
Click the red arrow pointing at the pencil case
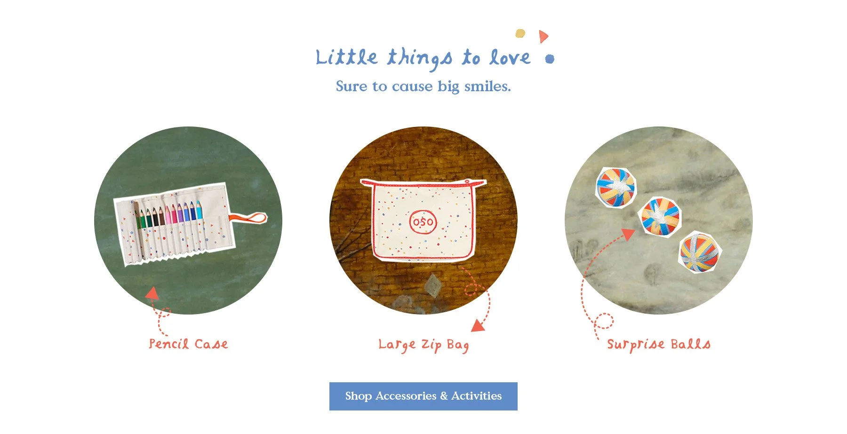point(152,293)
